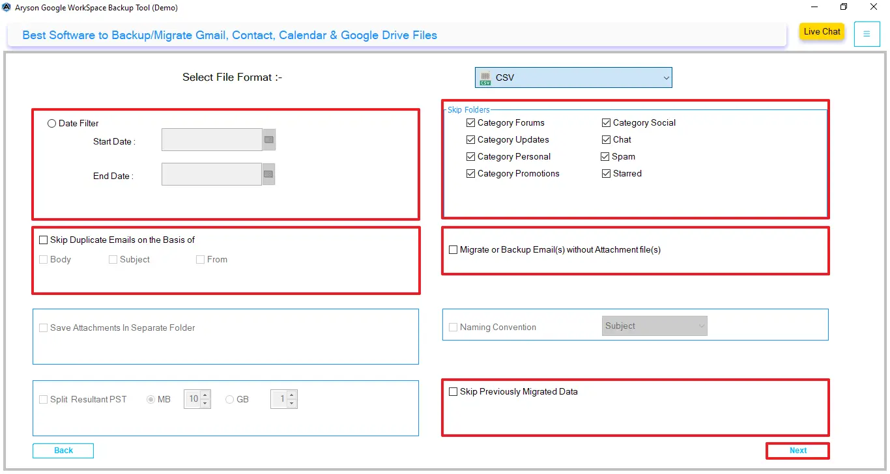Image resolution: width=890 pixels, height=474 pixels.
Task: Click the Live Chat button
Action: (x=822, y=32)
